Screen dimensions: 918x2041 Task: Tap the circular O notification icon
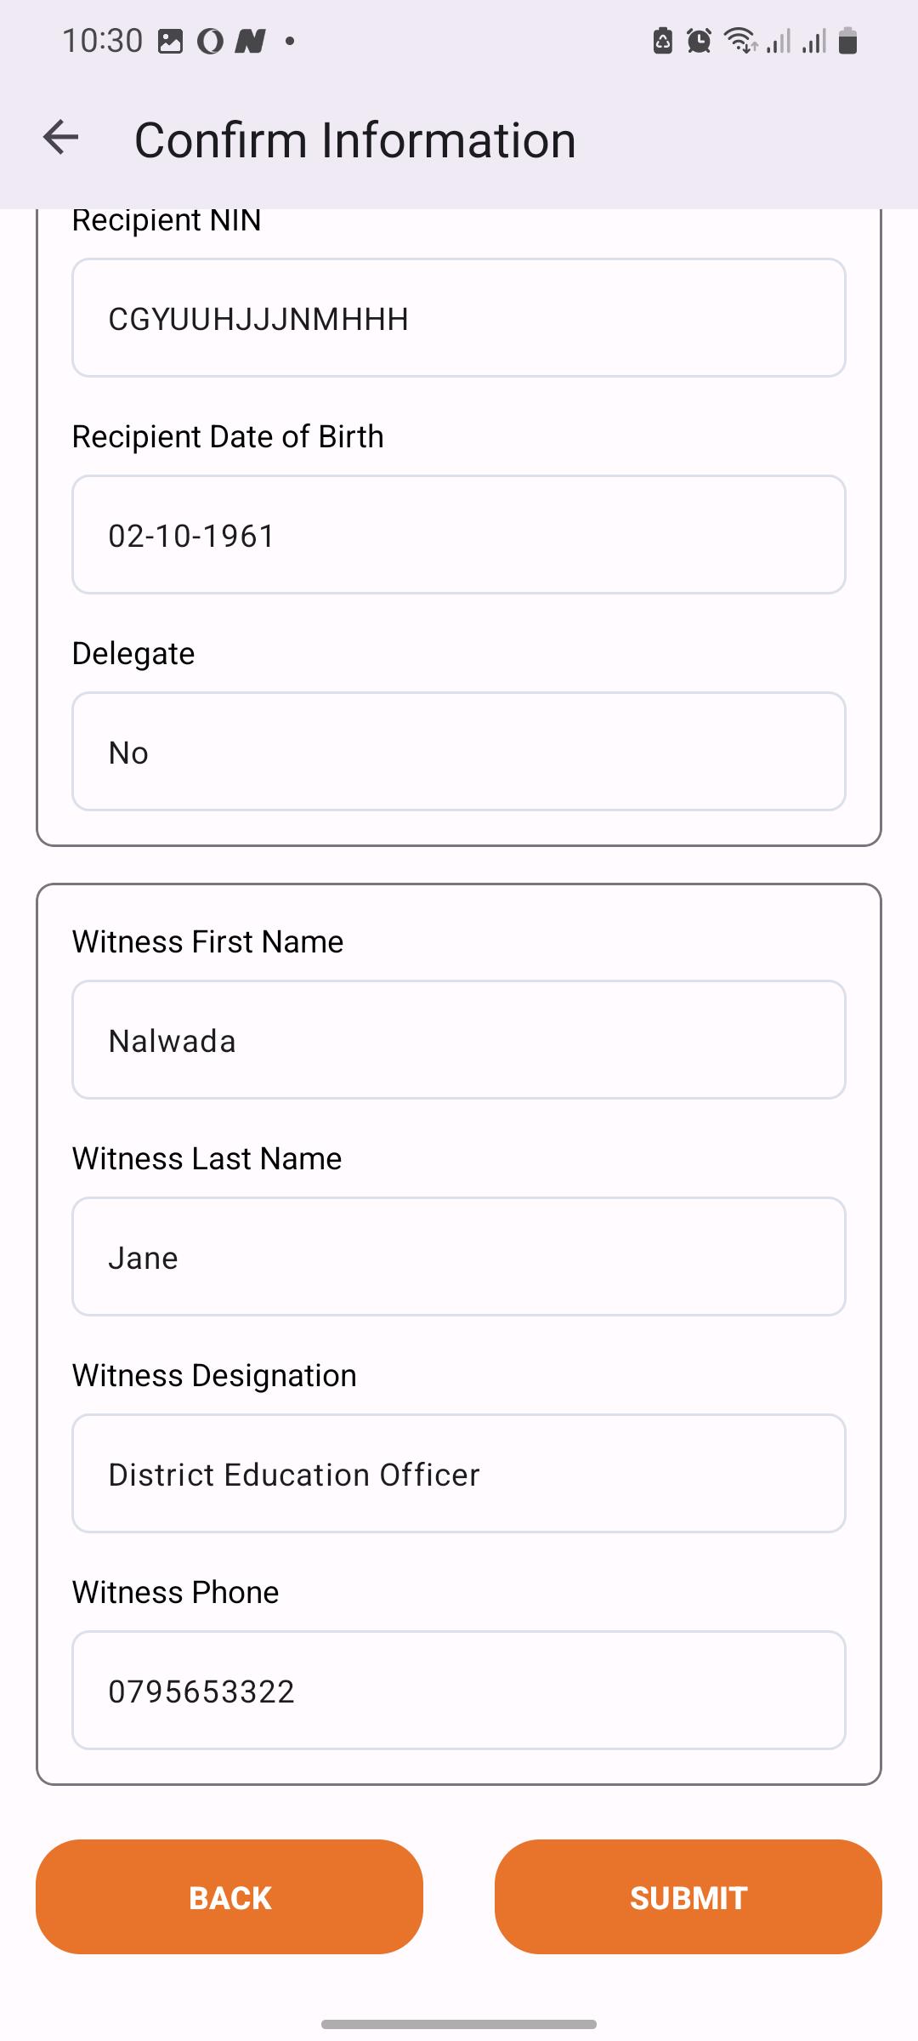click(210, 41)
